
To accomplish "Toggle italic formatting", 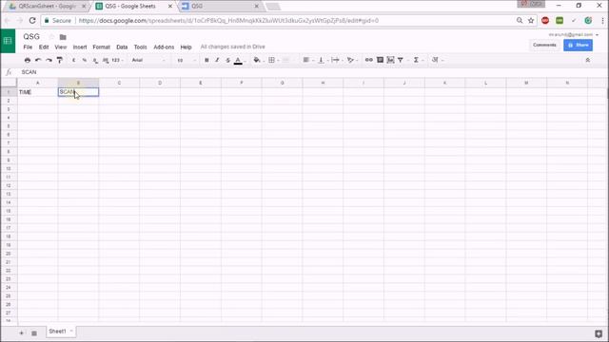I will pyautogui.click(x=217, y=60).
